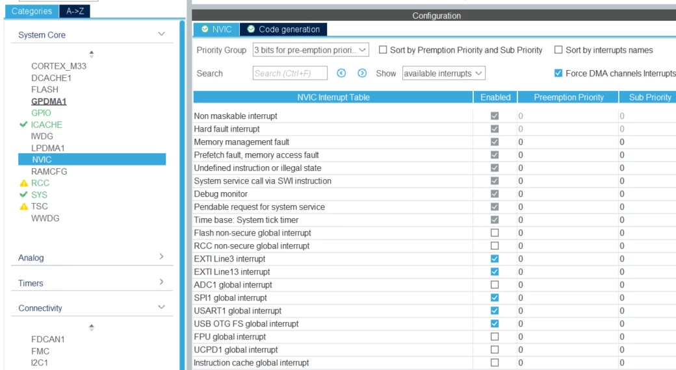Select the highlighted NVIC item
Image resolution: width=676 pixels, height=370 pixels.
[92, 160]
